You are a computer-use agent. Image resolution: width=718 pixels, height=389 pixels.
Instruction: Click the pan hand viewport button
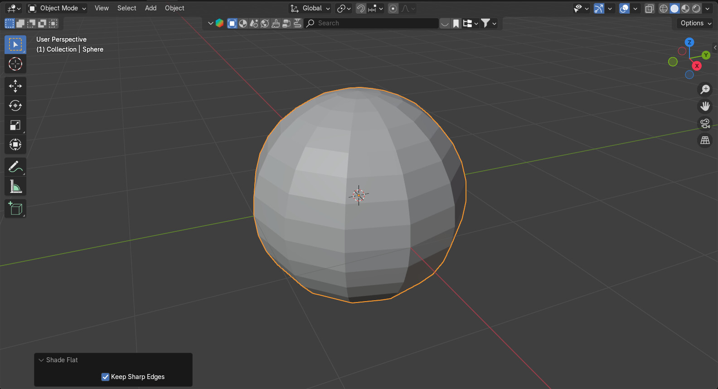705,106
